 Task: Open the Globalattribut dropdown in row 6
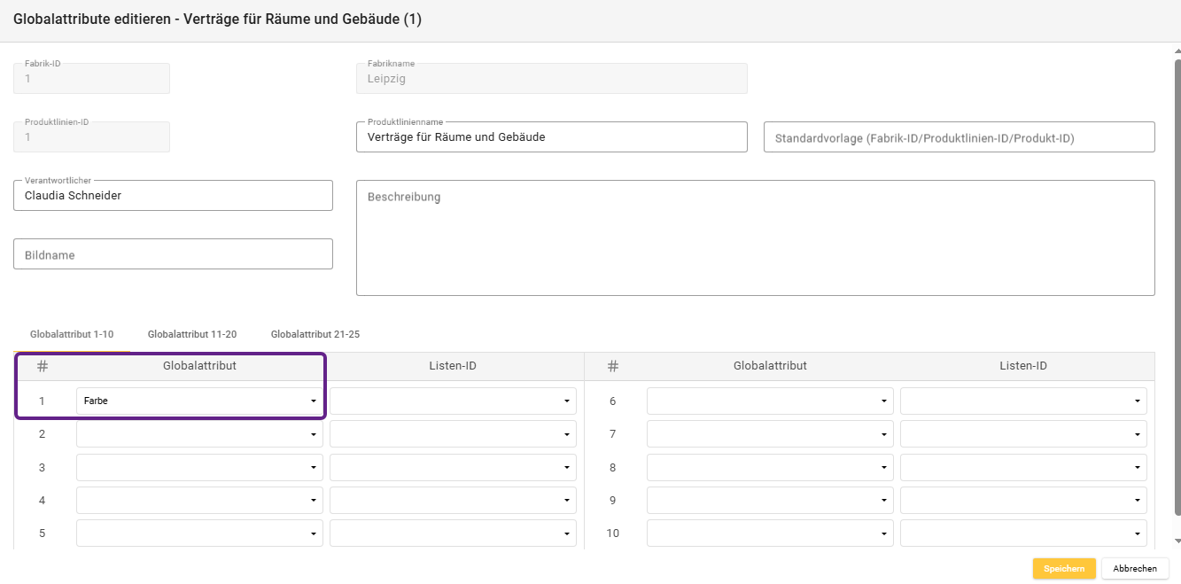pyautogui.click(x=769, y=401)
